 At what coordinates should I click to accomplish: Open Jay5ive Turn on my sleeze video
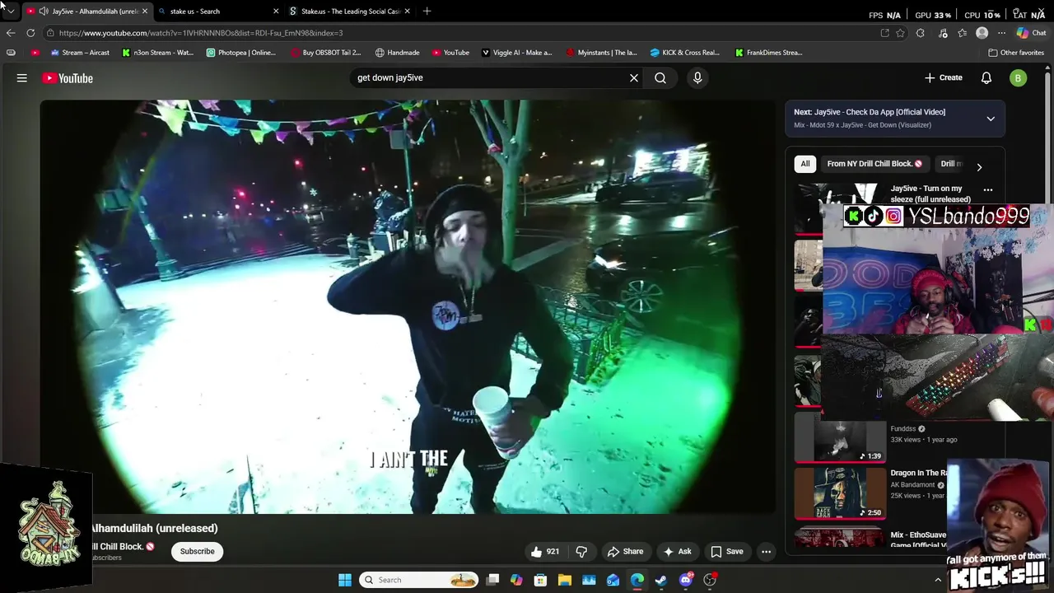930,194
